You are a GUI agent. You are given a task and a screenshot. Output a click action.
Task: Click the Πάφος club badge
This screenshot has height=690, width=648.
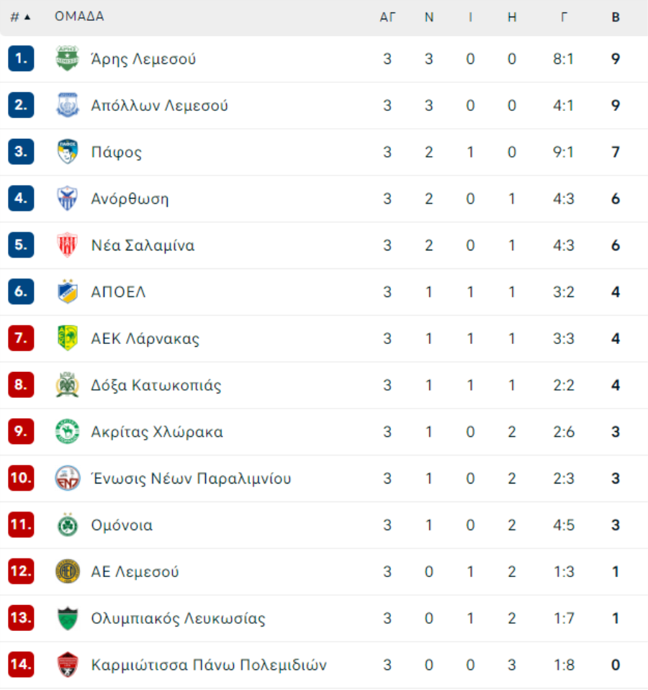click(x=68, y=152)
